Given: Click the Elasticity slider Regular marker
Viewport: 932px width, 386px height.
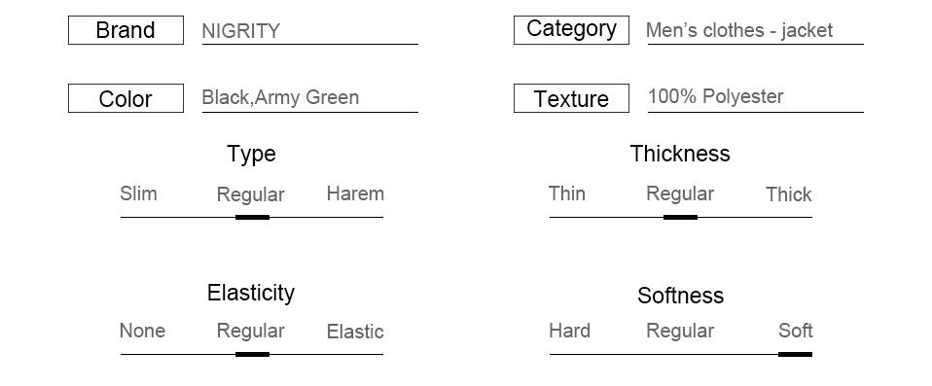Looking at the screenshot, I should [x=252, y=355].
